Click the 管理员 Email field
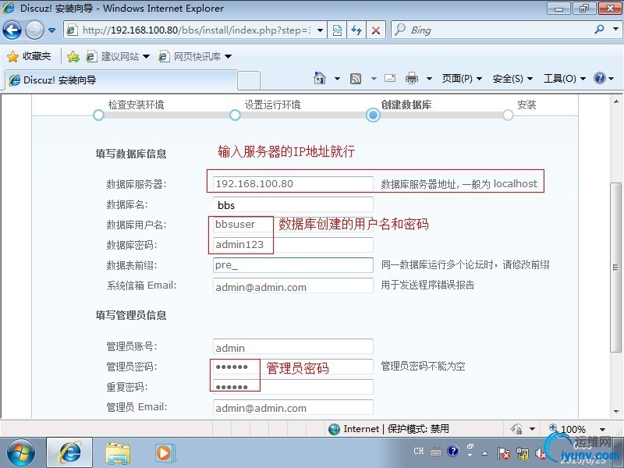The width and height of the screenshot is (624, 468). pyautogui.click(x=293, y=407)
